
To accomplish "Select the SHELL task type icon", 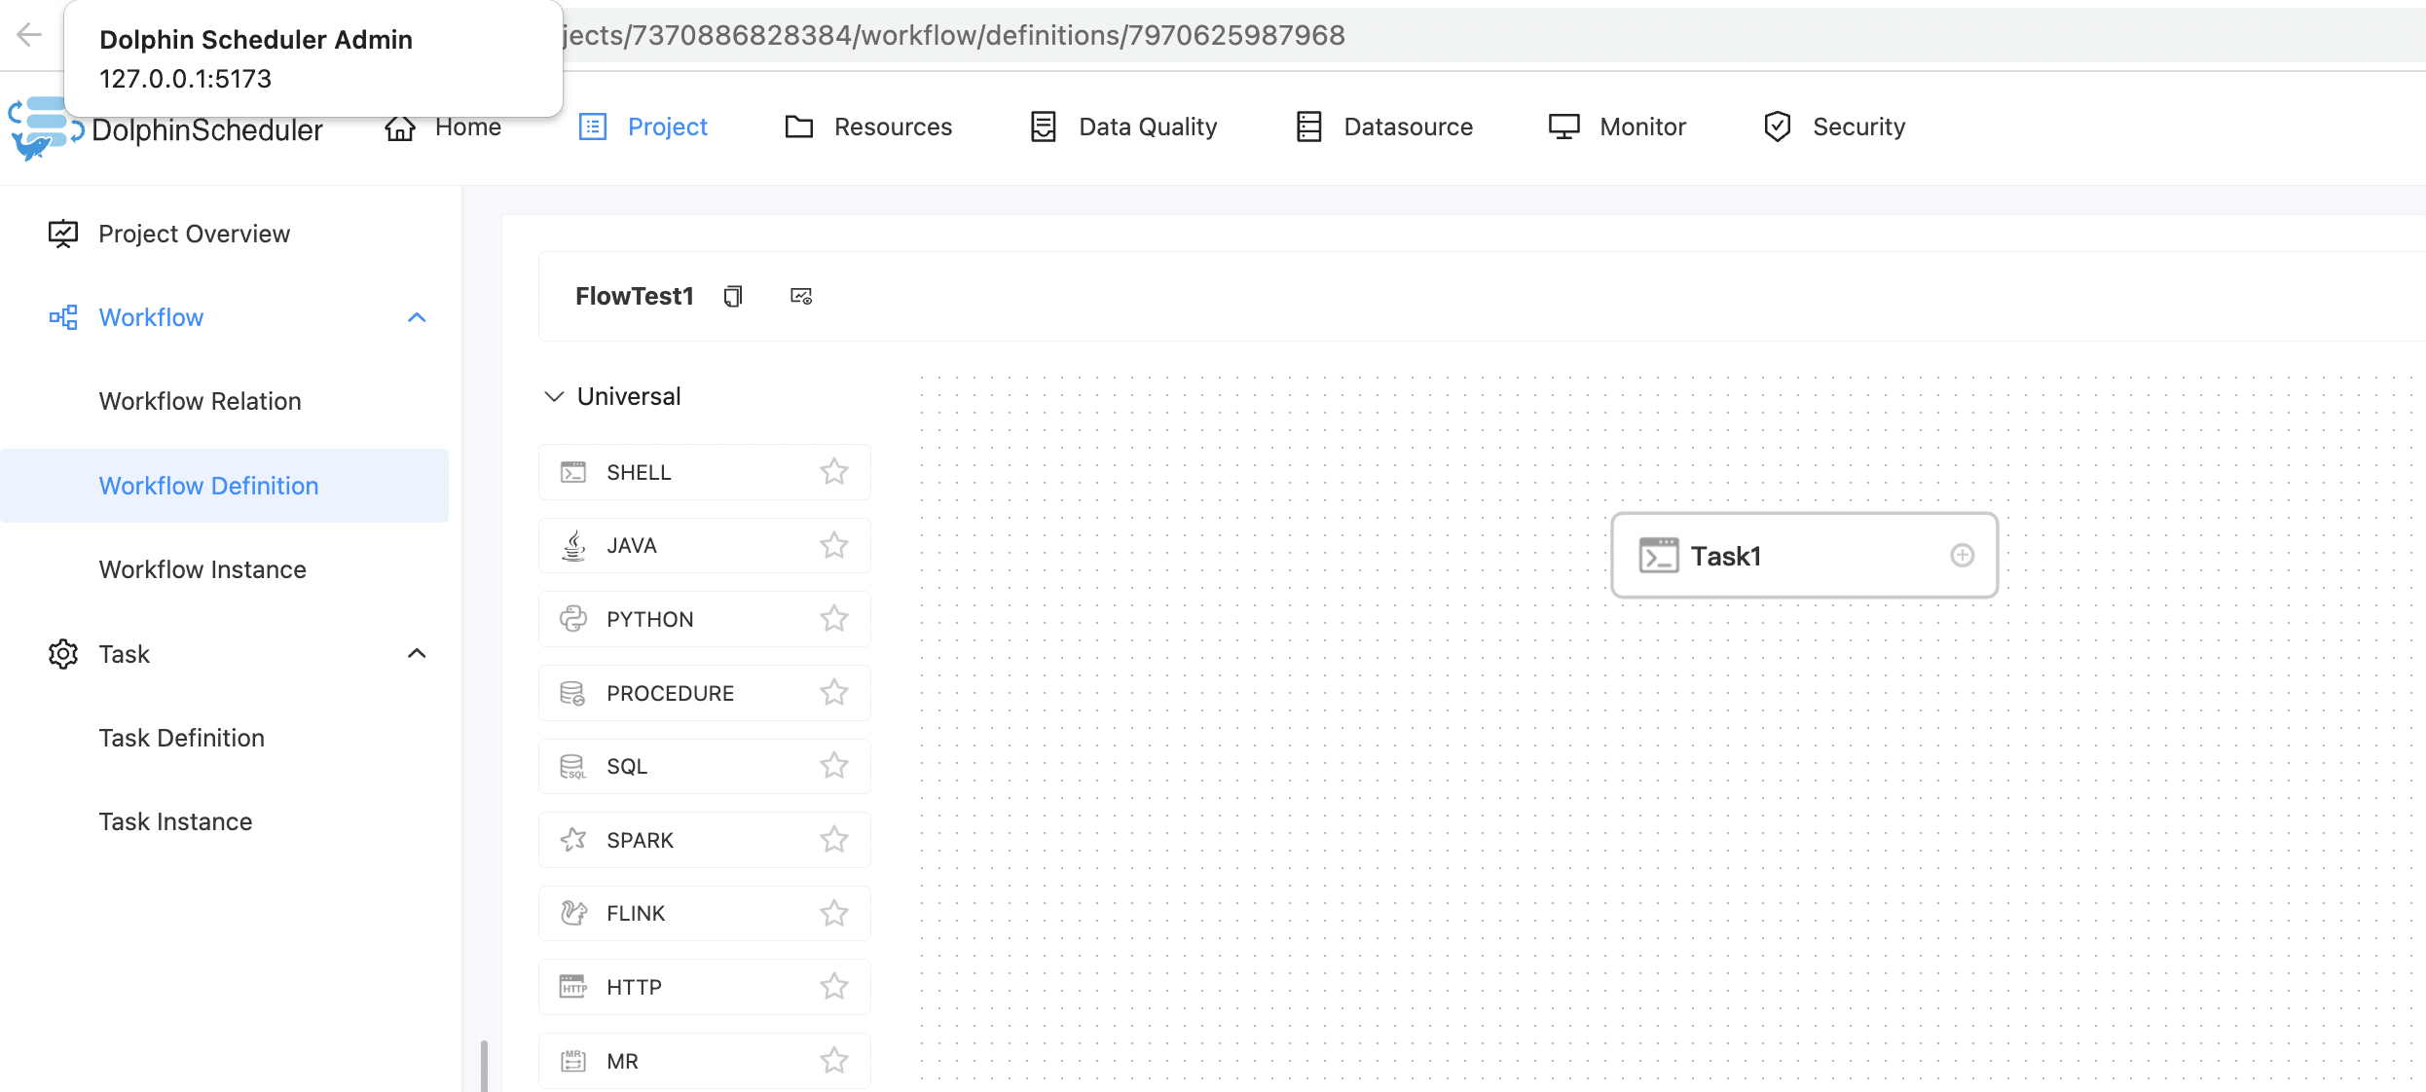I will tap(573, 472).
